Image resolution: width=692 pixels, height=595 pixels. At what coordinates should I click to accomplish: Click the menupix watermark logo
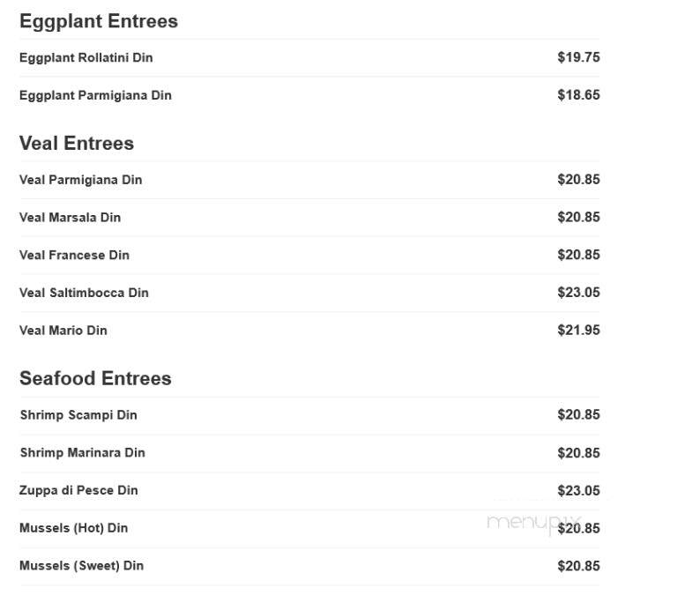[534, 524]
